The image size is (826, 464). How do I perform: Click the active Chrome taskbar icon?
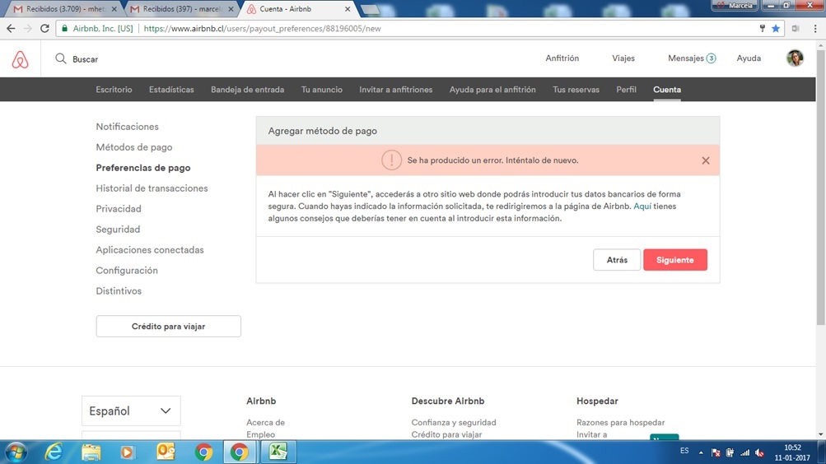pos(239,452)
